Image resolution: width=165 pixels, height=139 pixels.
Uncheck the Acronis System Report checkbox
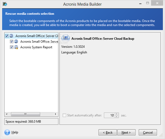point(12,47)
